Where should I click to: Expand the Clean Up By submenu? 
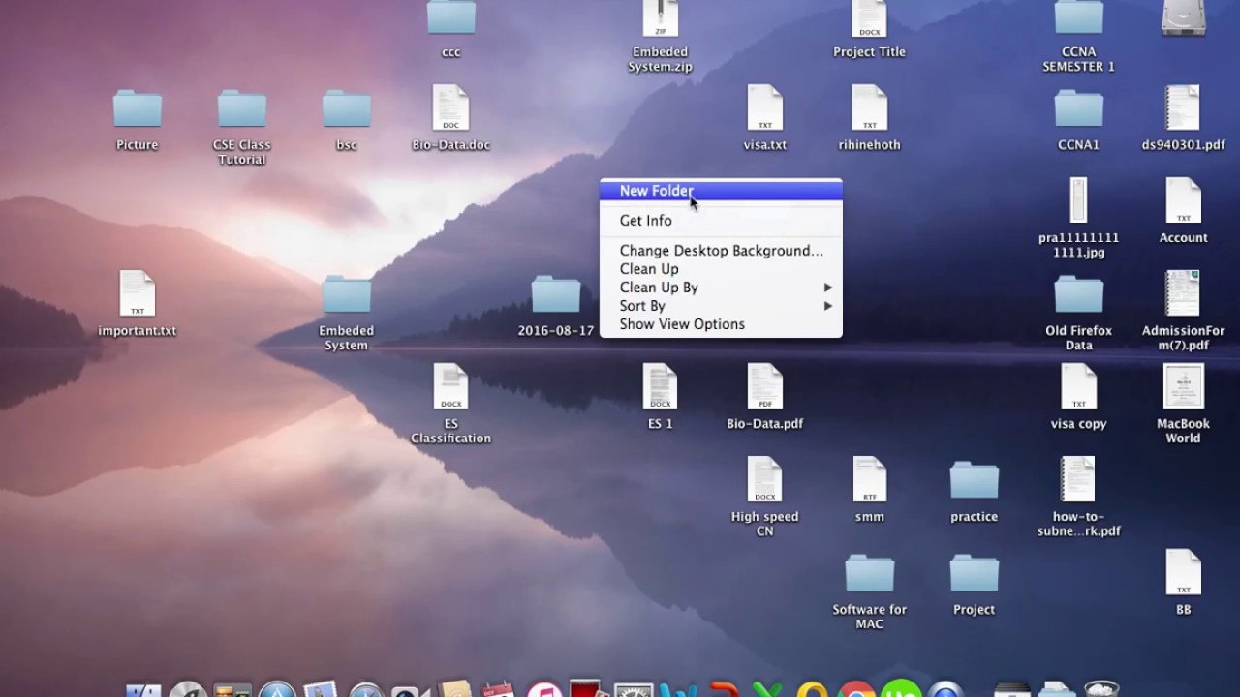pos(721,288)
